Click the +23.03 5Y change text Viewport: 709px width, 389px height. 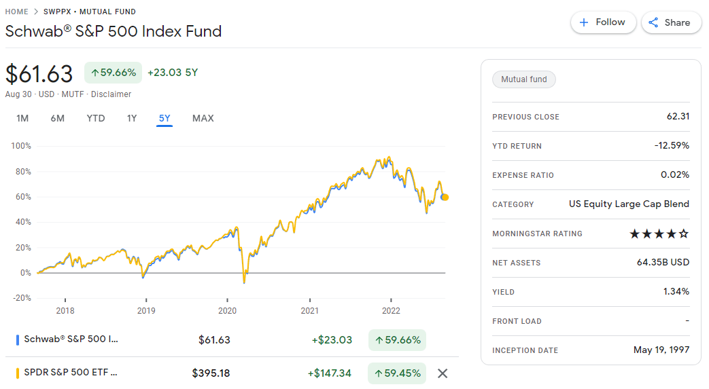[173, 73]
